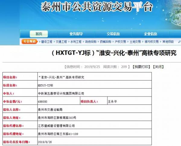181x146 pixels.
Task: Click the bid amount value 488000
Action: pos(43,102)
